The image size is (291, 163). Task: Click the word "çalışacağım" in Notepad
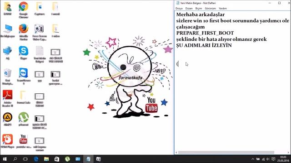191,27
